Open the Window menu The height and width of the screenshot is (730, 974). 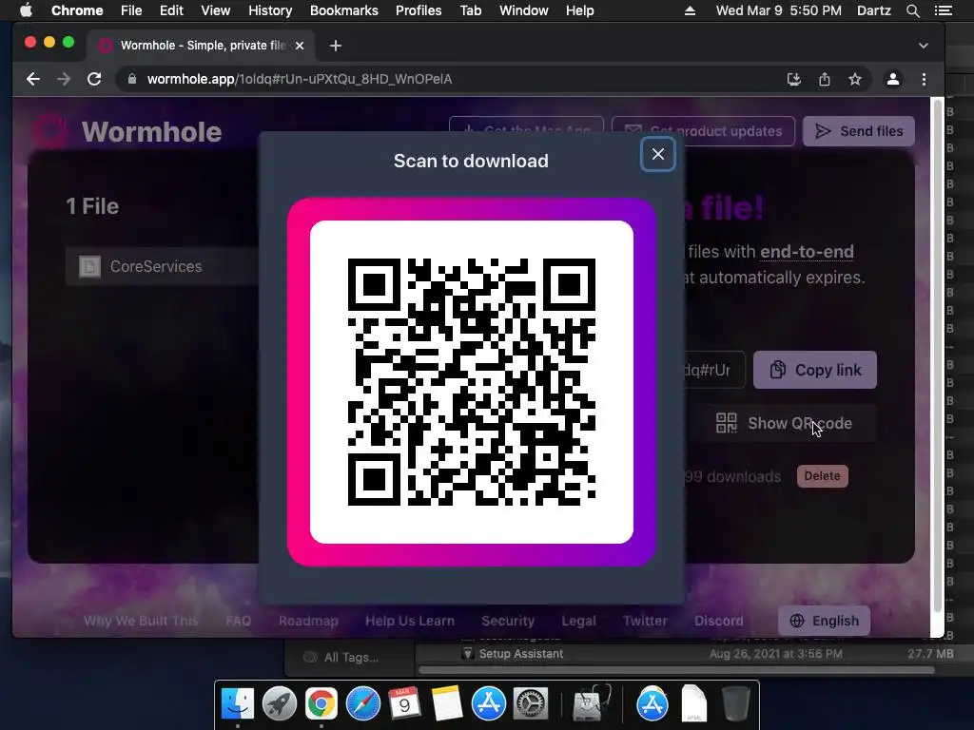pyautogui.click(x=524, y=10)
